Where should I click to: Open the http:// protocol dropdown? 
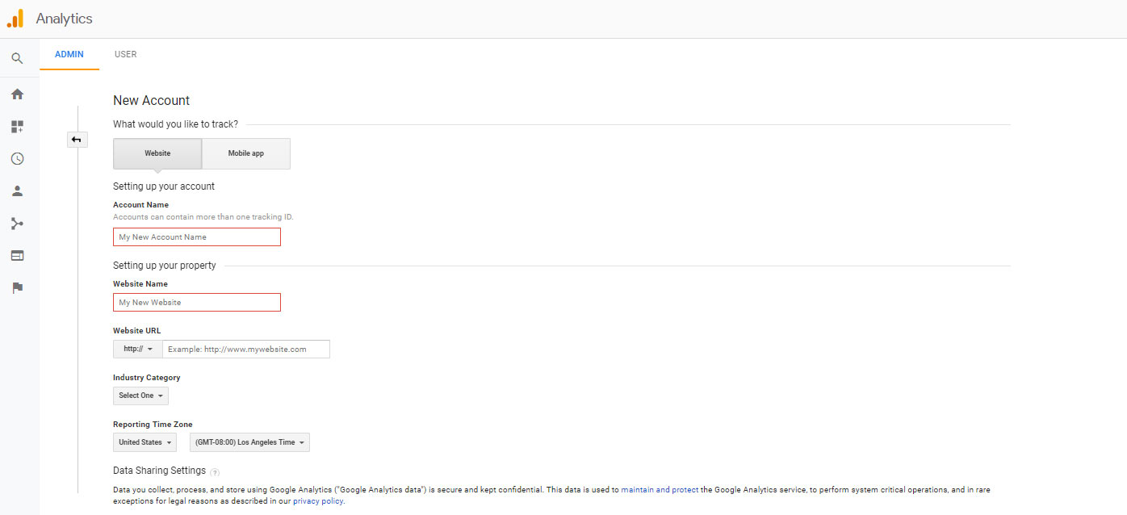(x=138, y=349)
